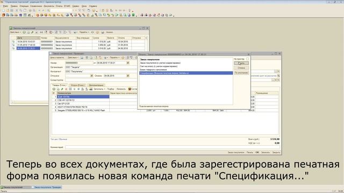The width and height of the screenshot is (344, 193).
Task: Click 'Дата' column header in orders list
Action: coord(28,38)
